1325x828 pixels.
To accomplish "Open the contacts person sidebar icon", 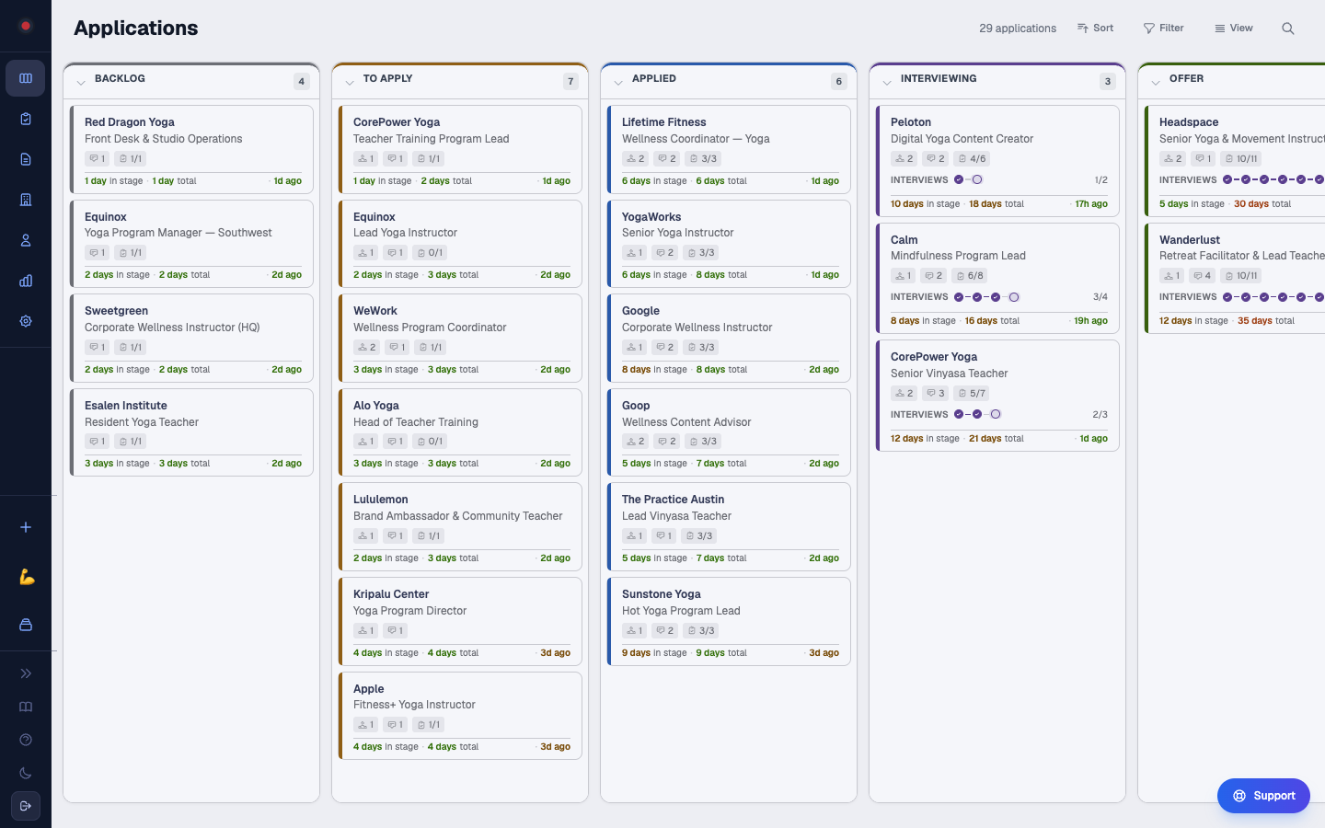I will 26,240.
